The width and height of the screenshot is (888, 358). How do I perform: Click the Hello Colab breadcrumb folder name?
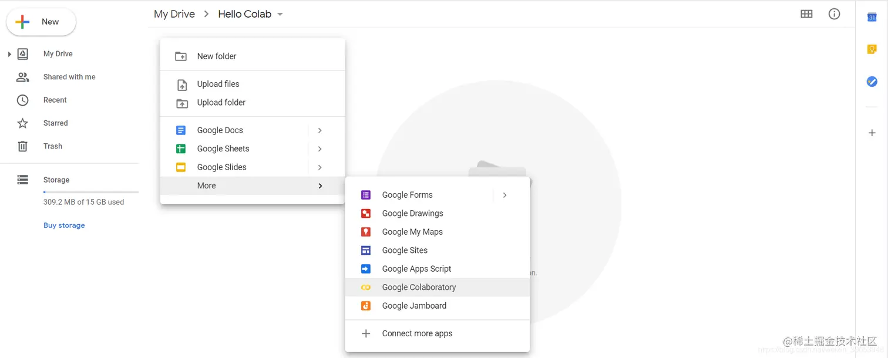(x=244, y=14)
